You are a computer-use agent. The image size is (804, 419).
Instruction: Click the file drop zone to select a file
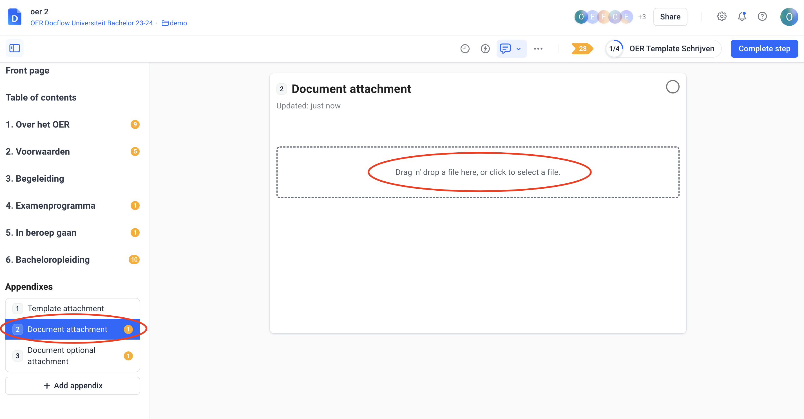tap(477, 172)
